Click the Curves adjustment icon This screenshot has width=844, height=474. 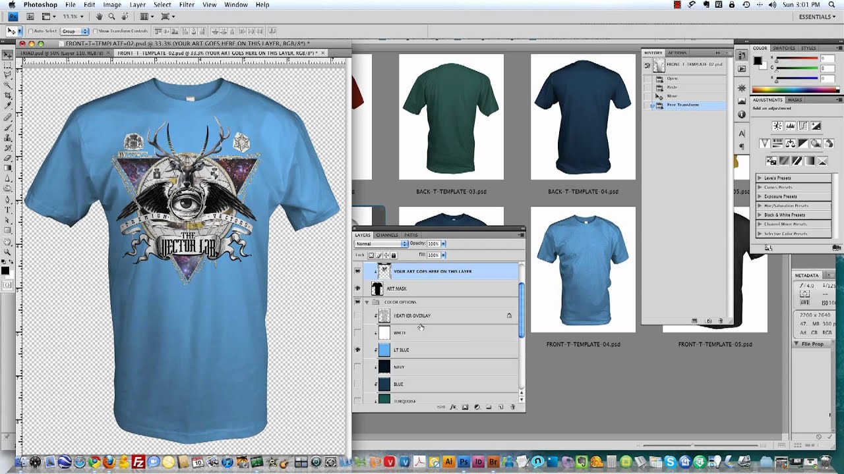(804, 126)
